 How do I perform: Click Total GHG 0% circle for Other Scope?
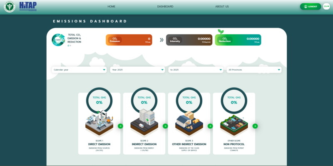click(234, 101)
